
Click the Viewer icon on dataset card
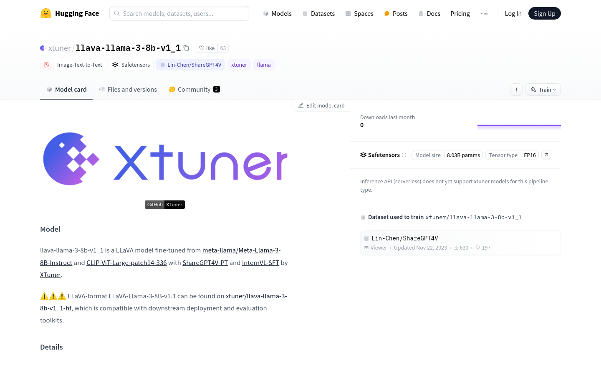366,247
